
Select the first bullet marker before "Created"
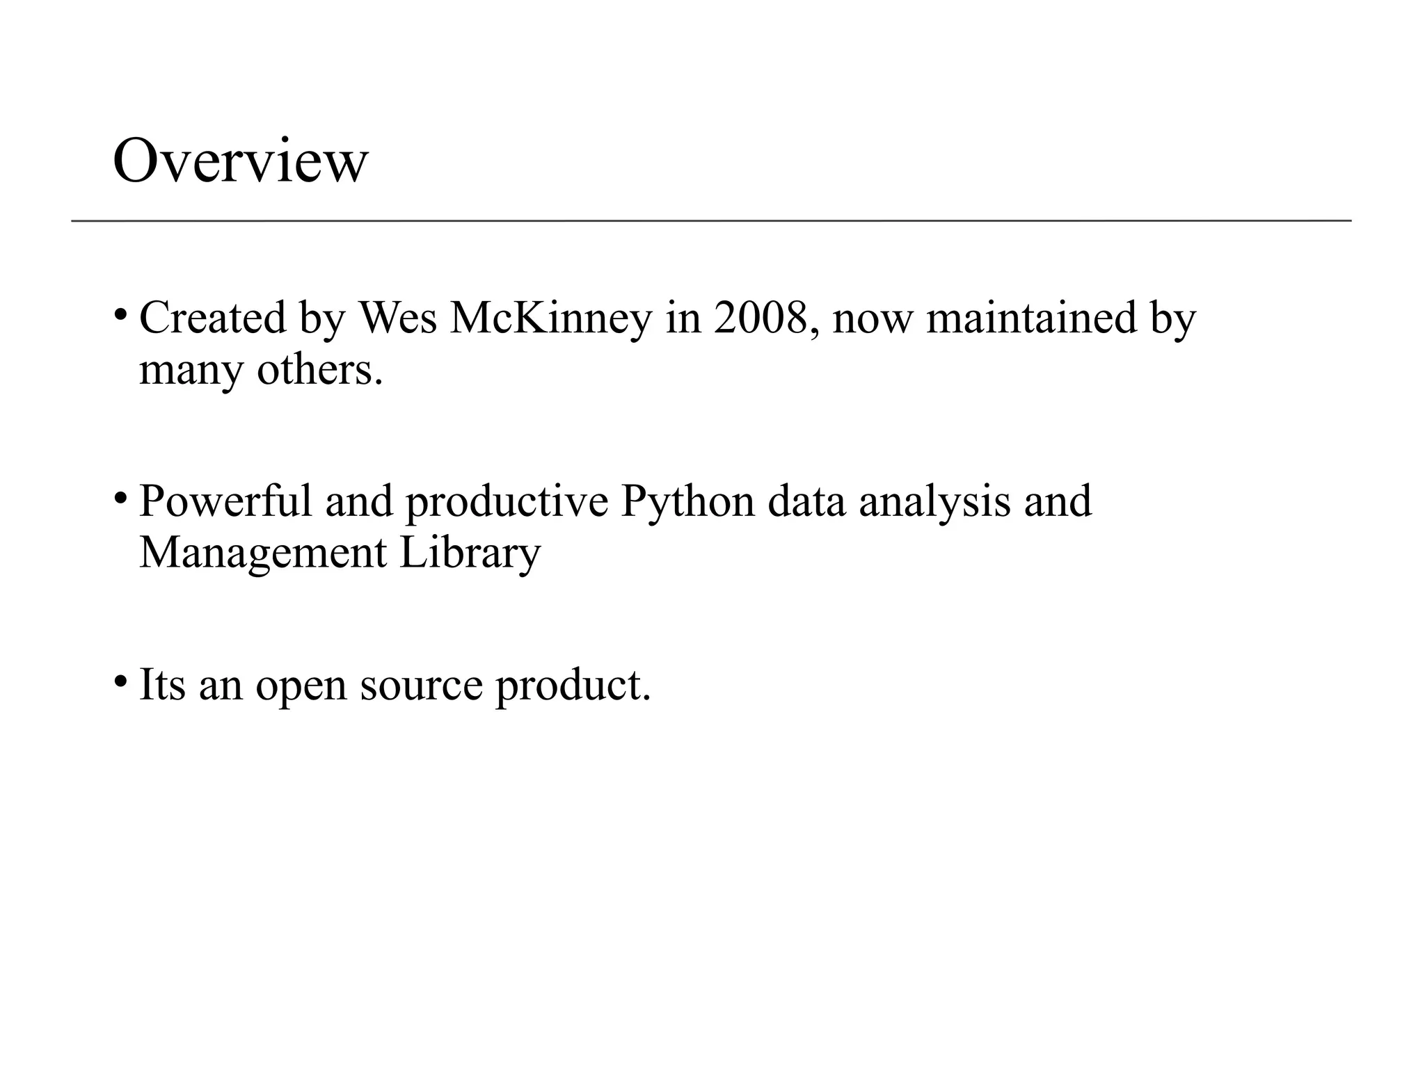[120, 314]
